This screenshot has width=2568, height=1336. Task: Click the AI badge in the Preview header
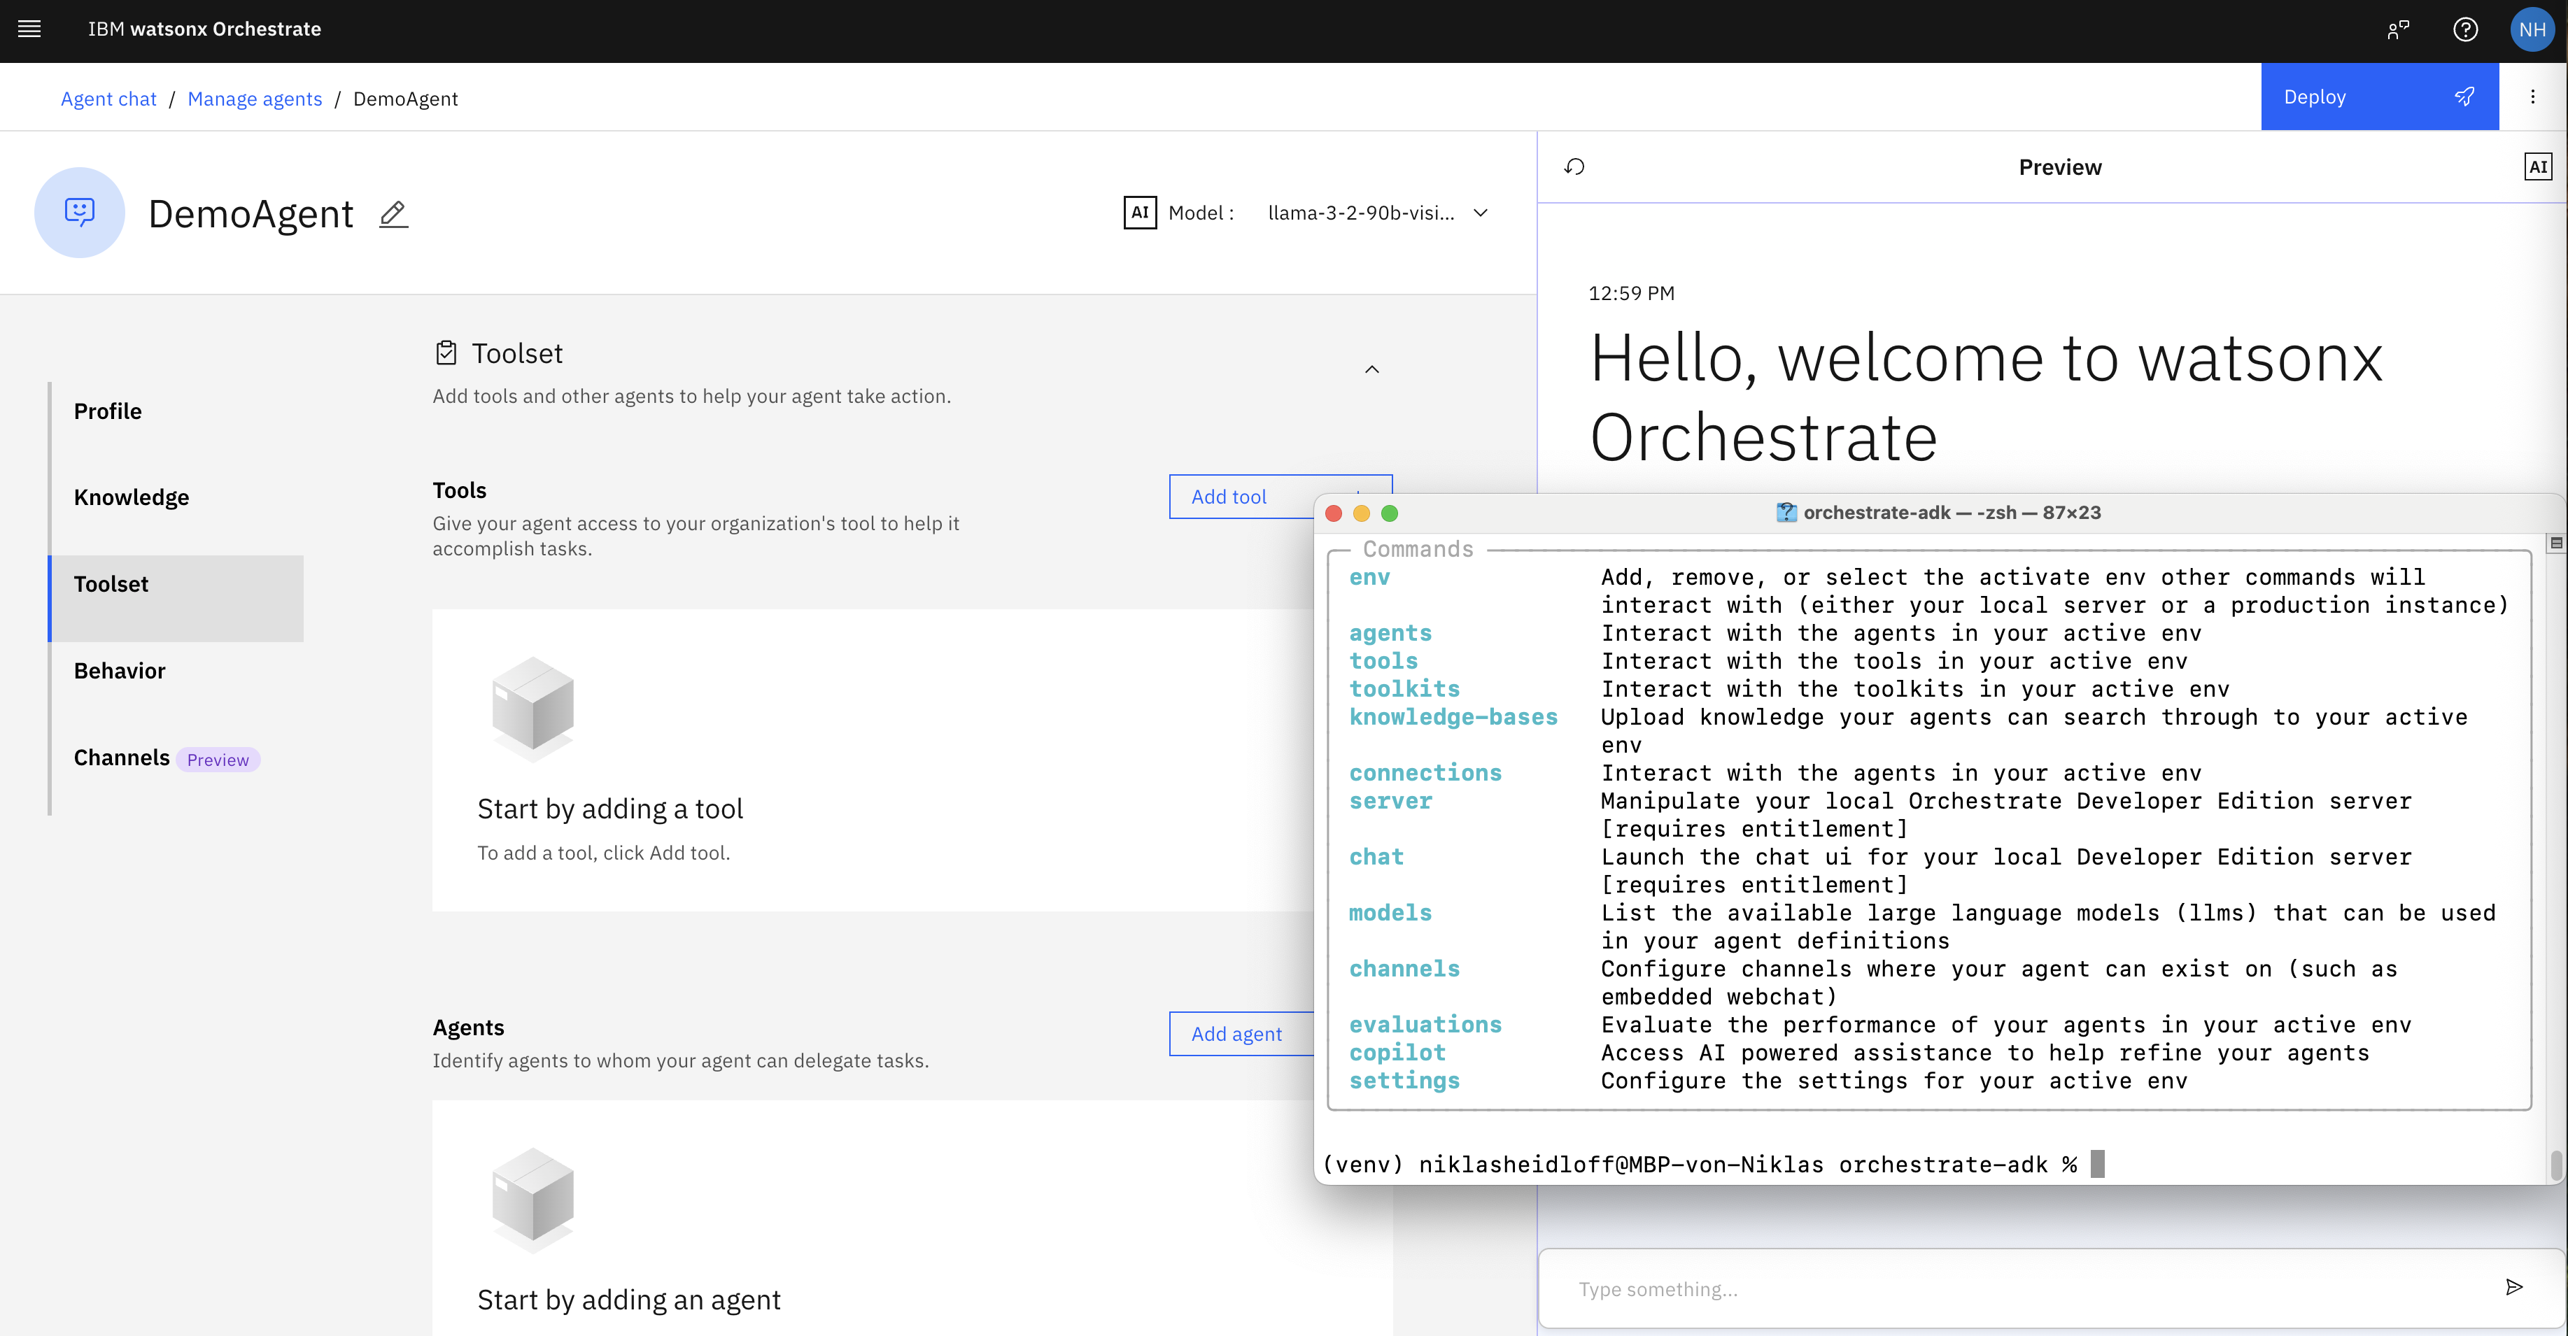[x=2538, y=166]
